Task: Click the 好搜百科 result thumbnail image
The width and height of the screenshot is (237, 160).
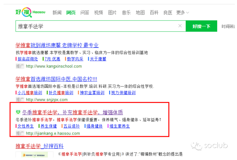Action: tap(30, 156)
